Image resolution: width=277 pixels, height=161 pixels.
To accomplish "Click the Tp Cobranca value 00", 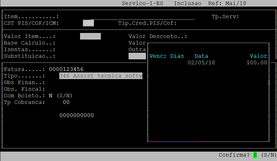I will coord(66,102).
